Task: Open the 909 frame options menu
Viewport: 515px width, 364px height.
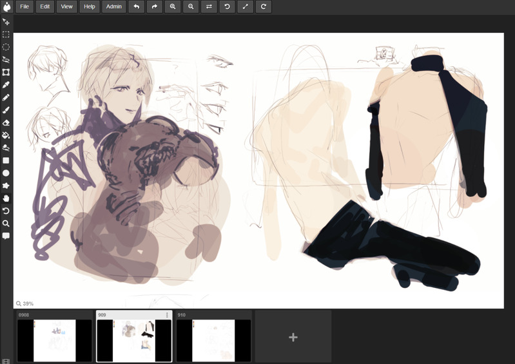Action: tap(167, 315)
